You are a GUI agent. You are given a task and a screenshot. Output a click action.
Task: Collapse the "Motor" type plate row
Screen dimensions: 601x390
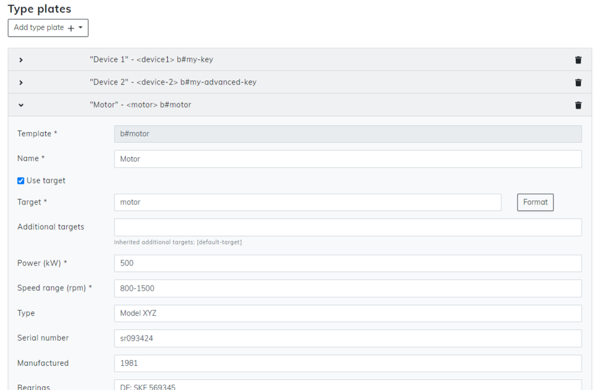[21, 105]
